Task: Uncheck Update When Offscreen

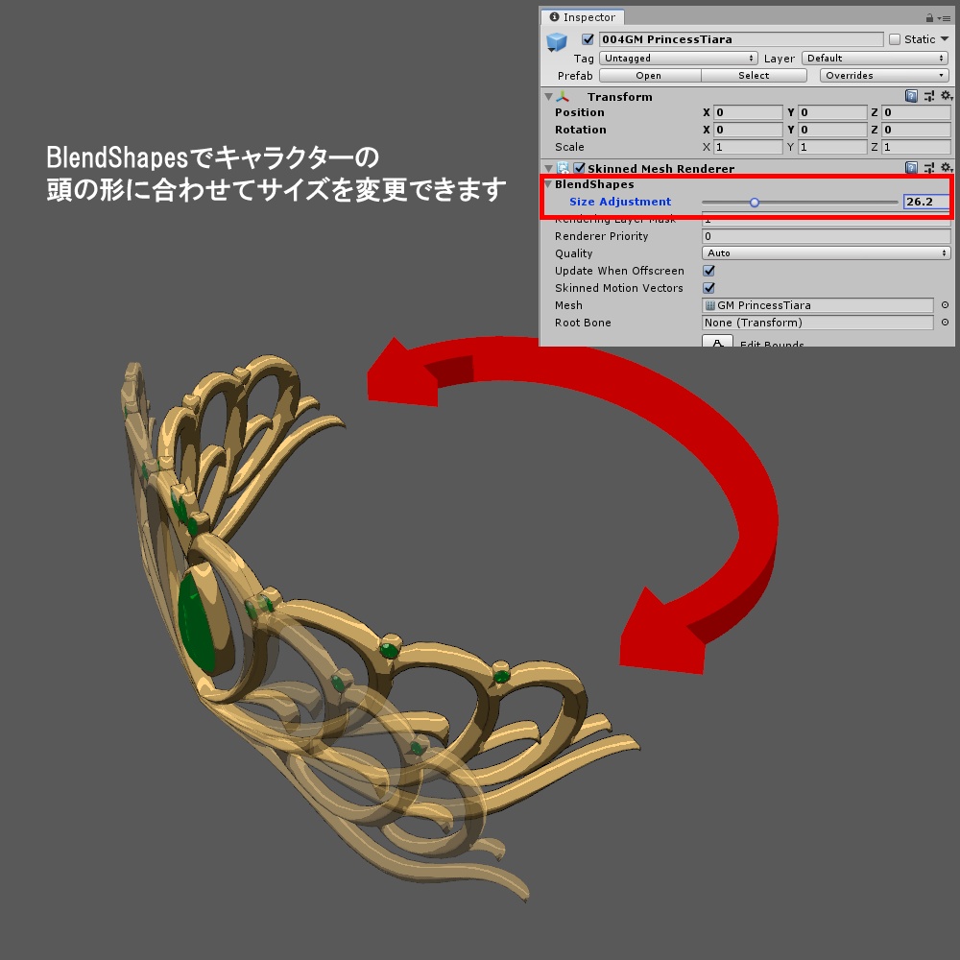Action: (709, 271)
